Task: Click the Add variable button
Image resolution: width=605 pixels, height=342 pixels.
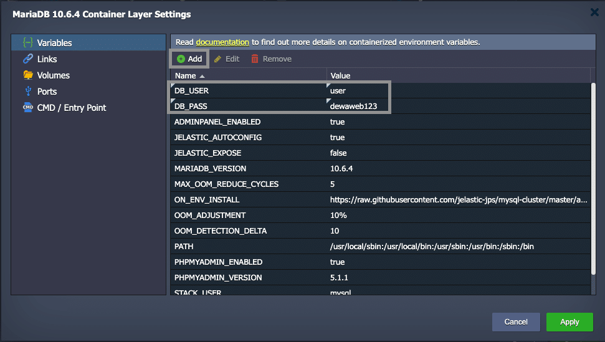Action: coord(189,59)
